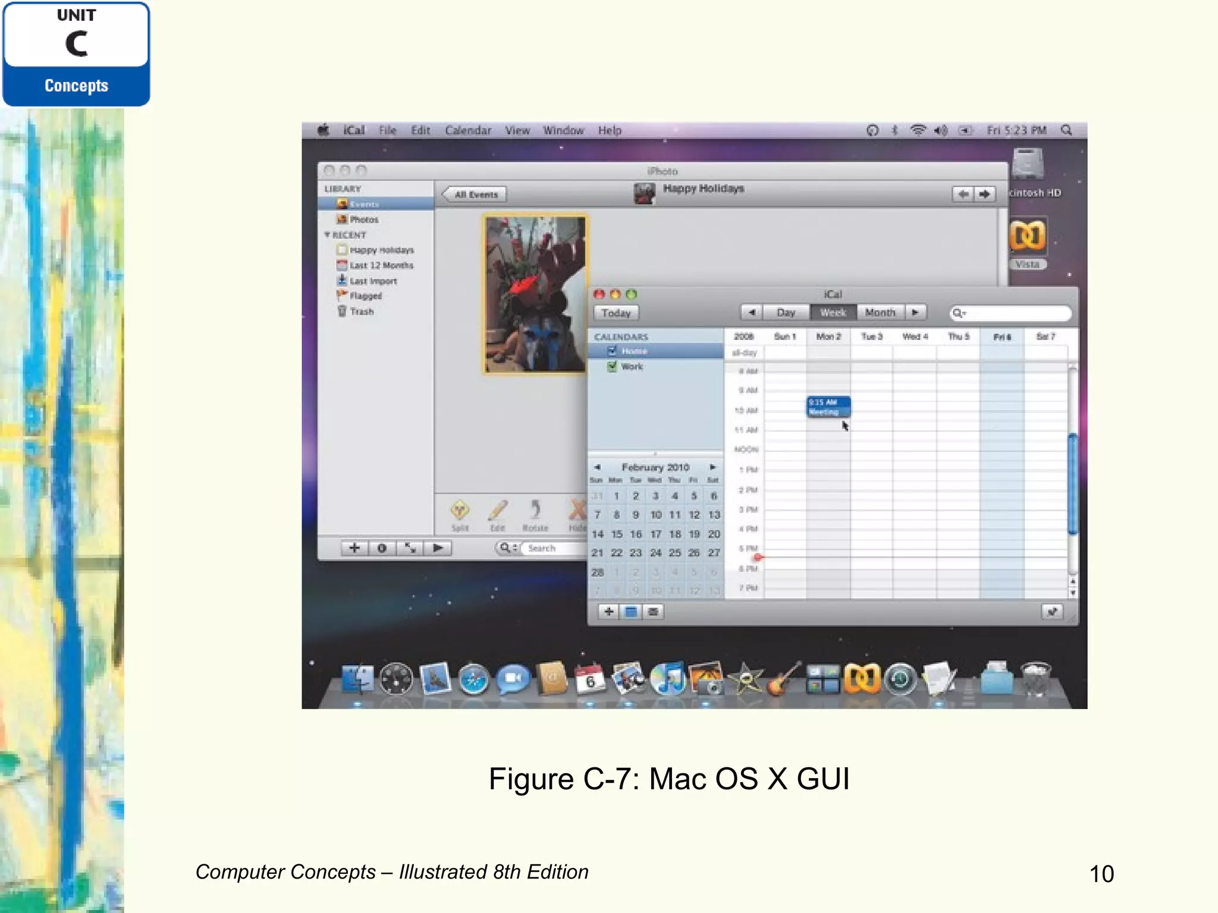The width and height of the screenshot is (1218, 913).
Task: Launch iMovie star icon in dock
Action: tap(746, 679)
